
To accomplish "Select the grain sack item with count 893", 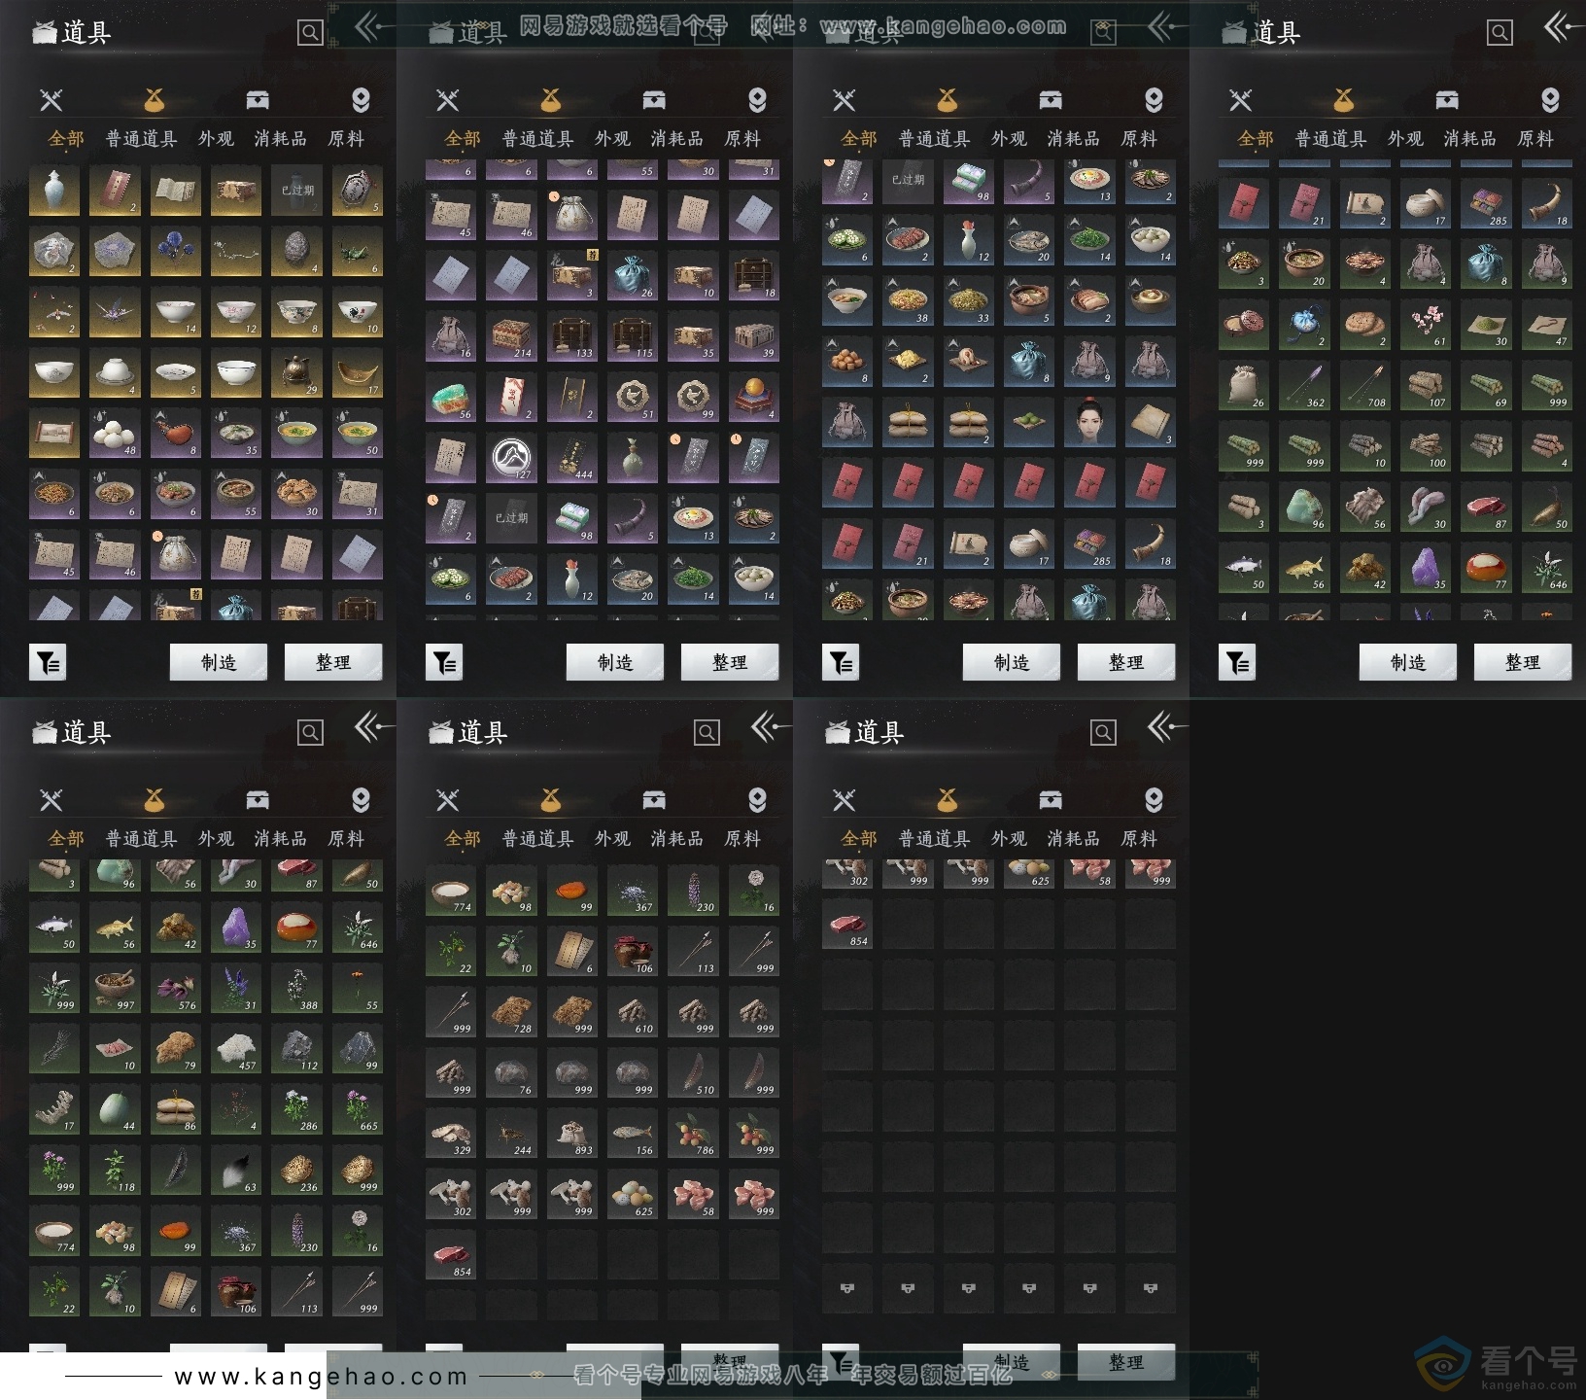I will point(571,1133).
